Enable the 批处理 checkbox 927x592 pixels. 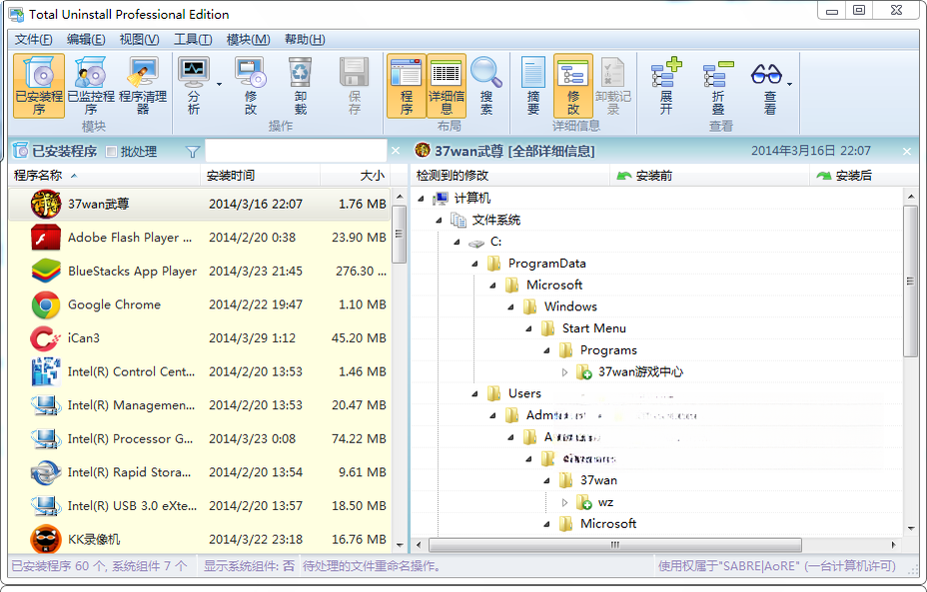pos(111,152)
